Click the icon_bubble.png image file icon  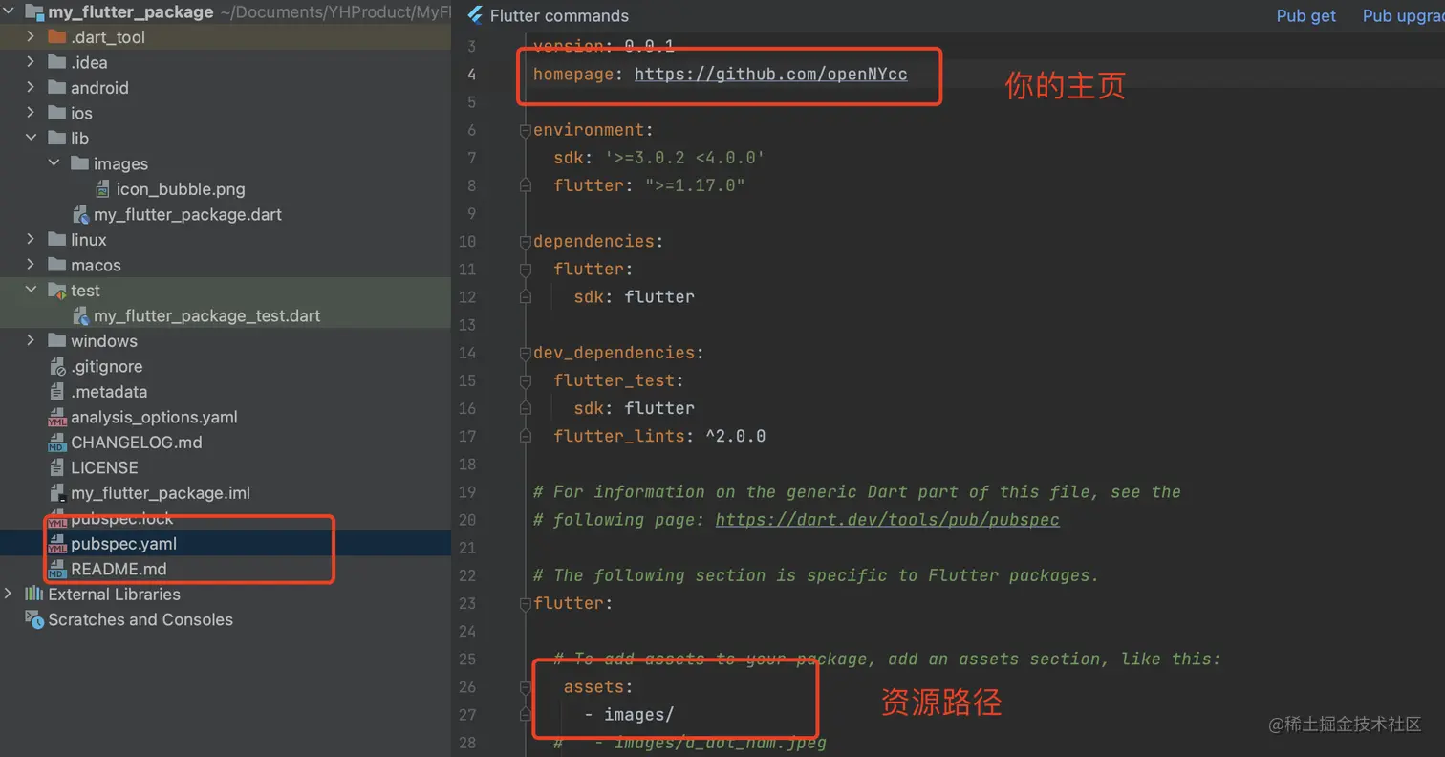(102, 189)
